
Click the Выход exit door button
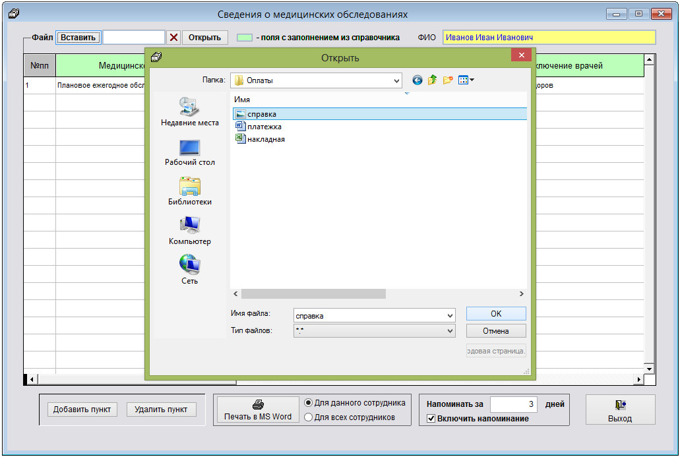[620, 410]
